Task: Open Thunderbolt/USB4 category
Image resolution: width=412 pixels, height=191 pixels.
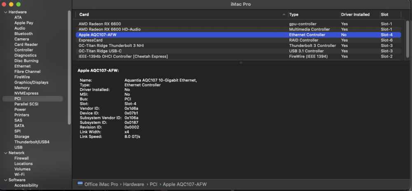Action: coord(32,142)
